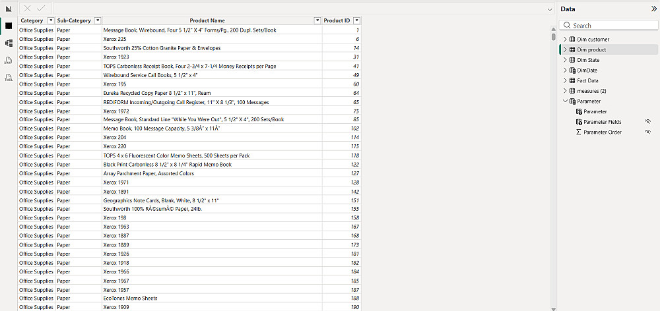Select the Table view icon
Screen dimensions: 660x311
click(x=9, y=26)
